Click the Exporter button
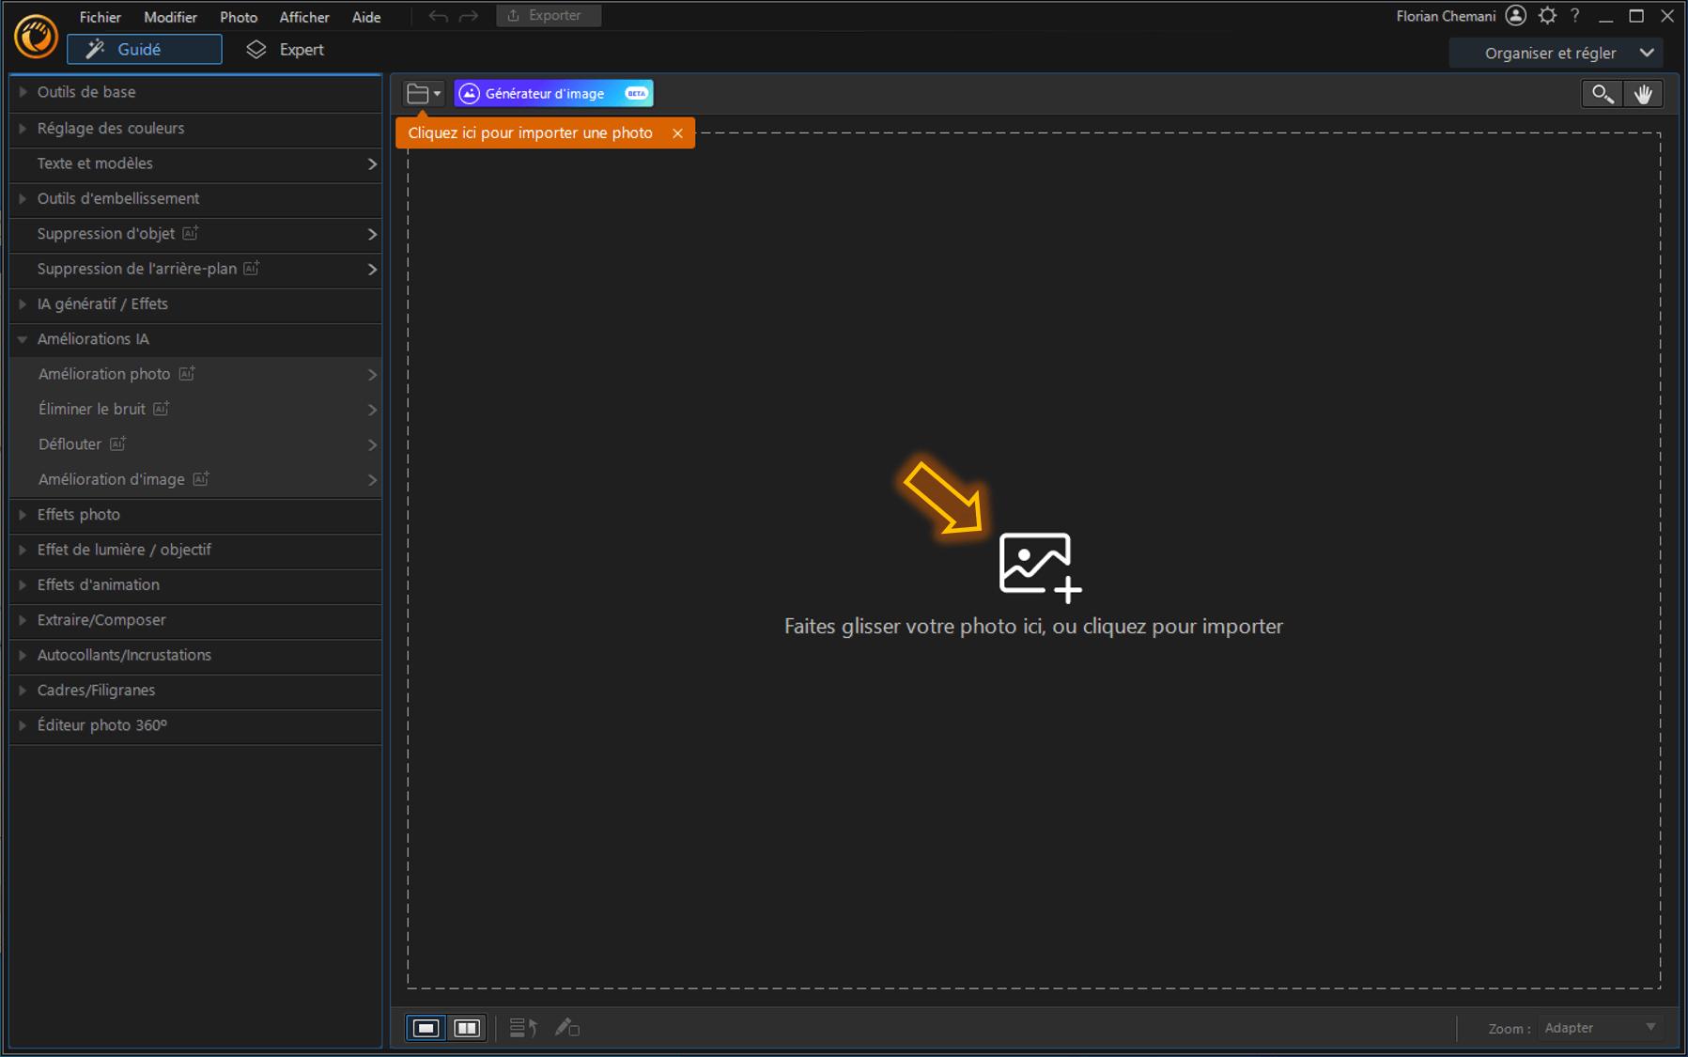 (x=549, y=15)
